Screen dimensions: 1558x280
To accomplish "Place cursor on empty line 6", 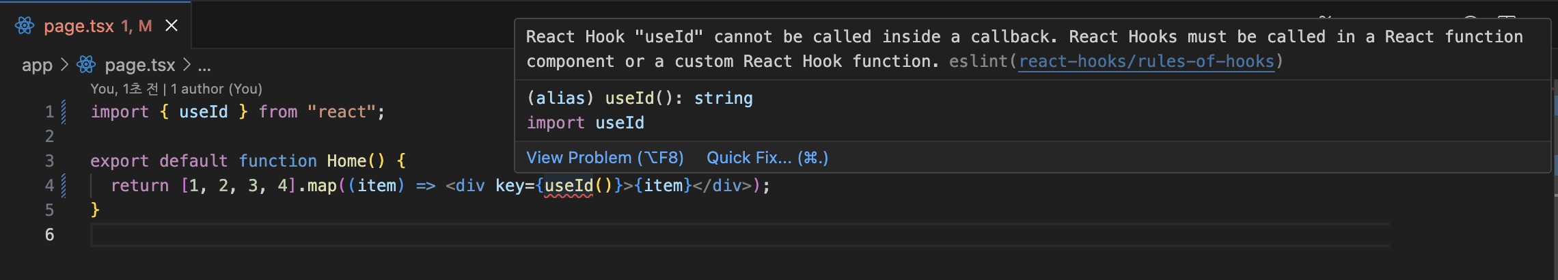I will point(740,235).
